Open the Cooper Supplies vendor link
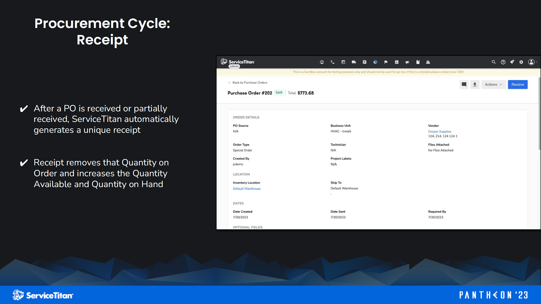Screen dimensions: 541x304 [x=440, y=131]
